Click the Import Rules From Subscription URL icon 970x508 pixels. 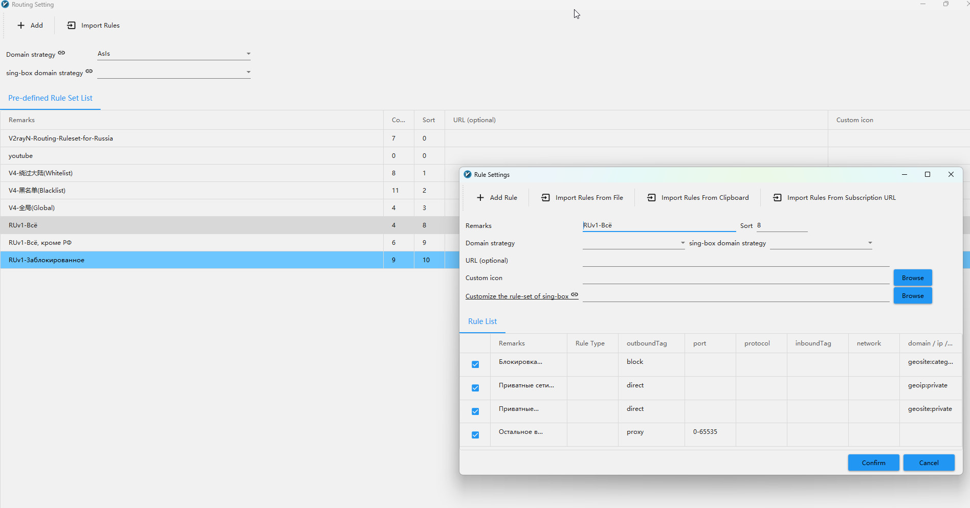point(777,198)
